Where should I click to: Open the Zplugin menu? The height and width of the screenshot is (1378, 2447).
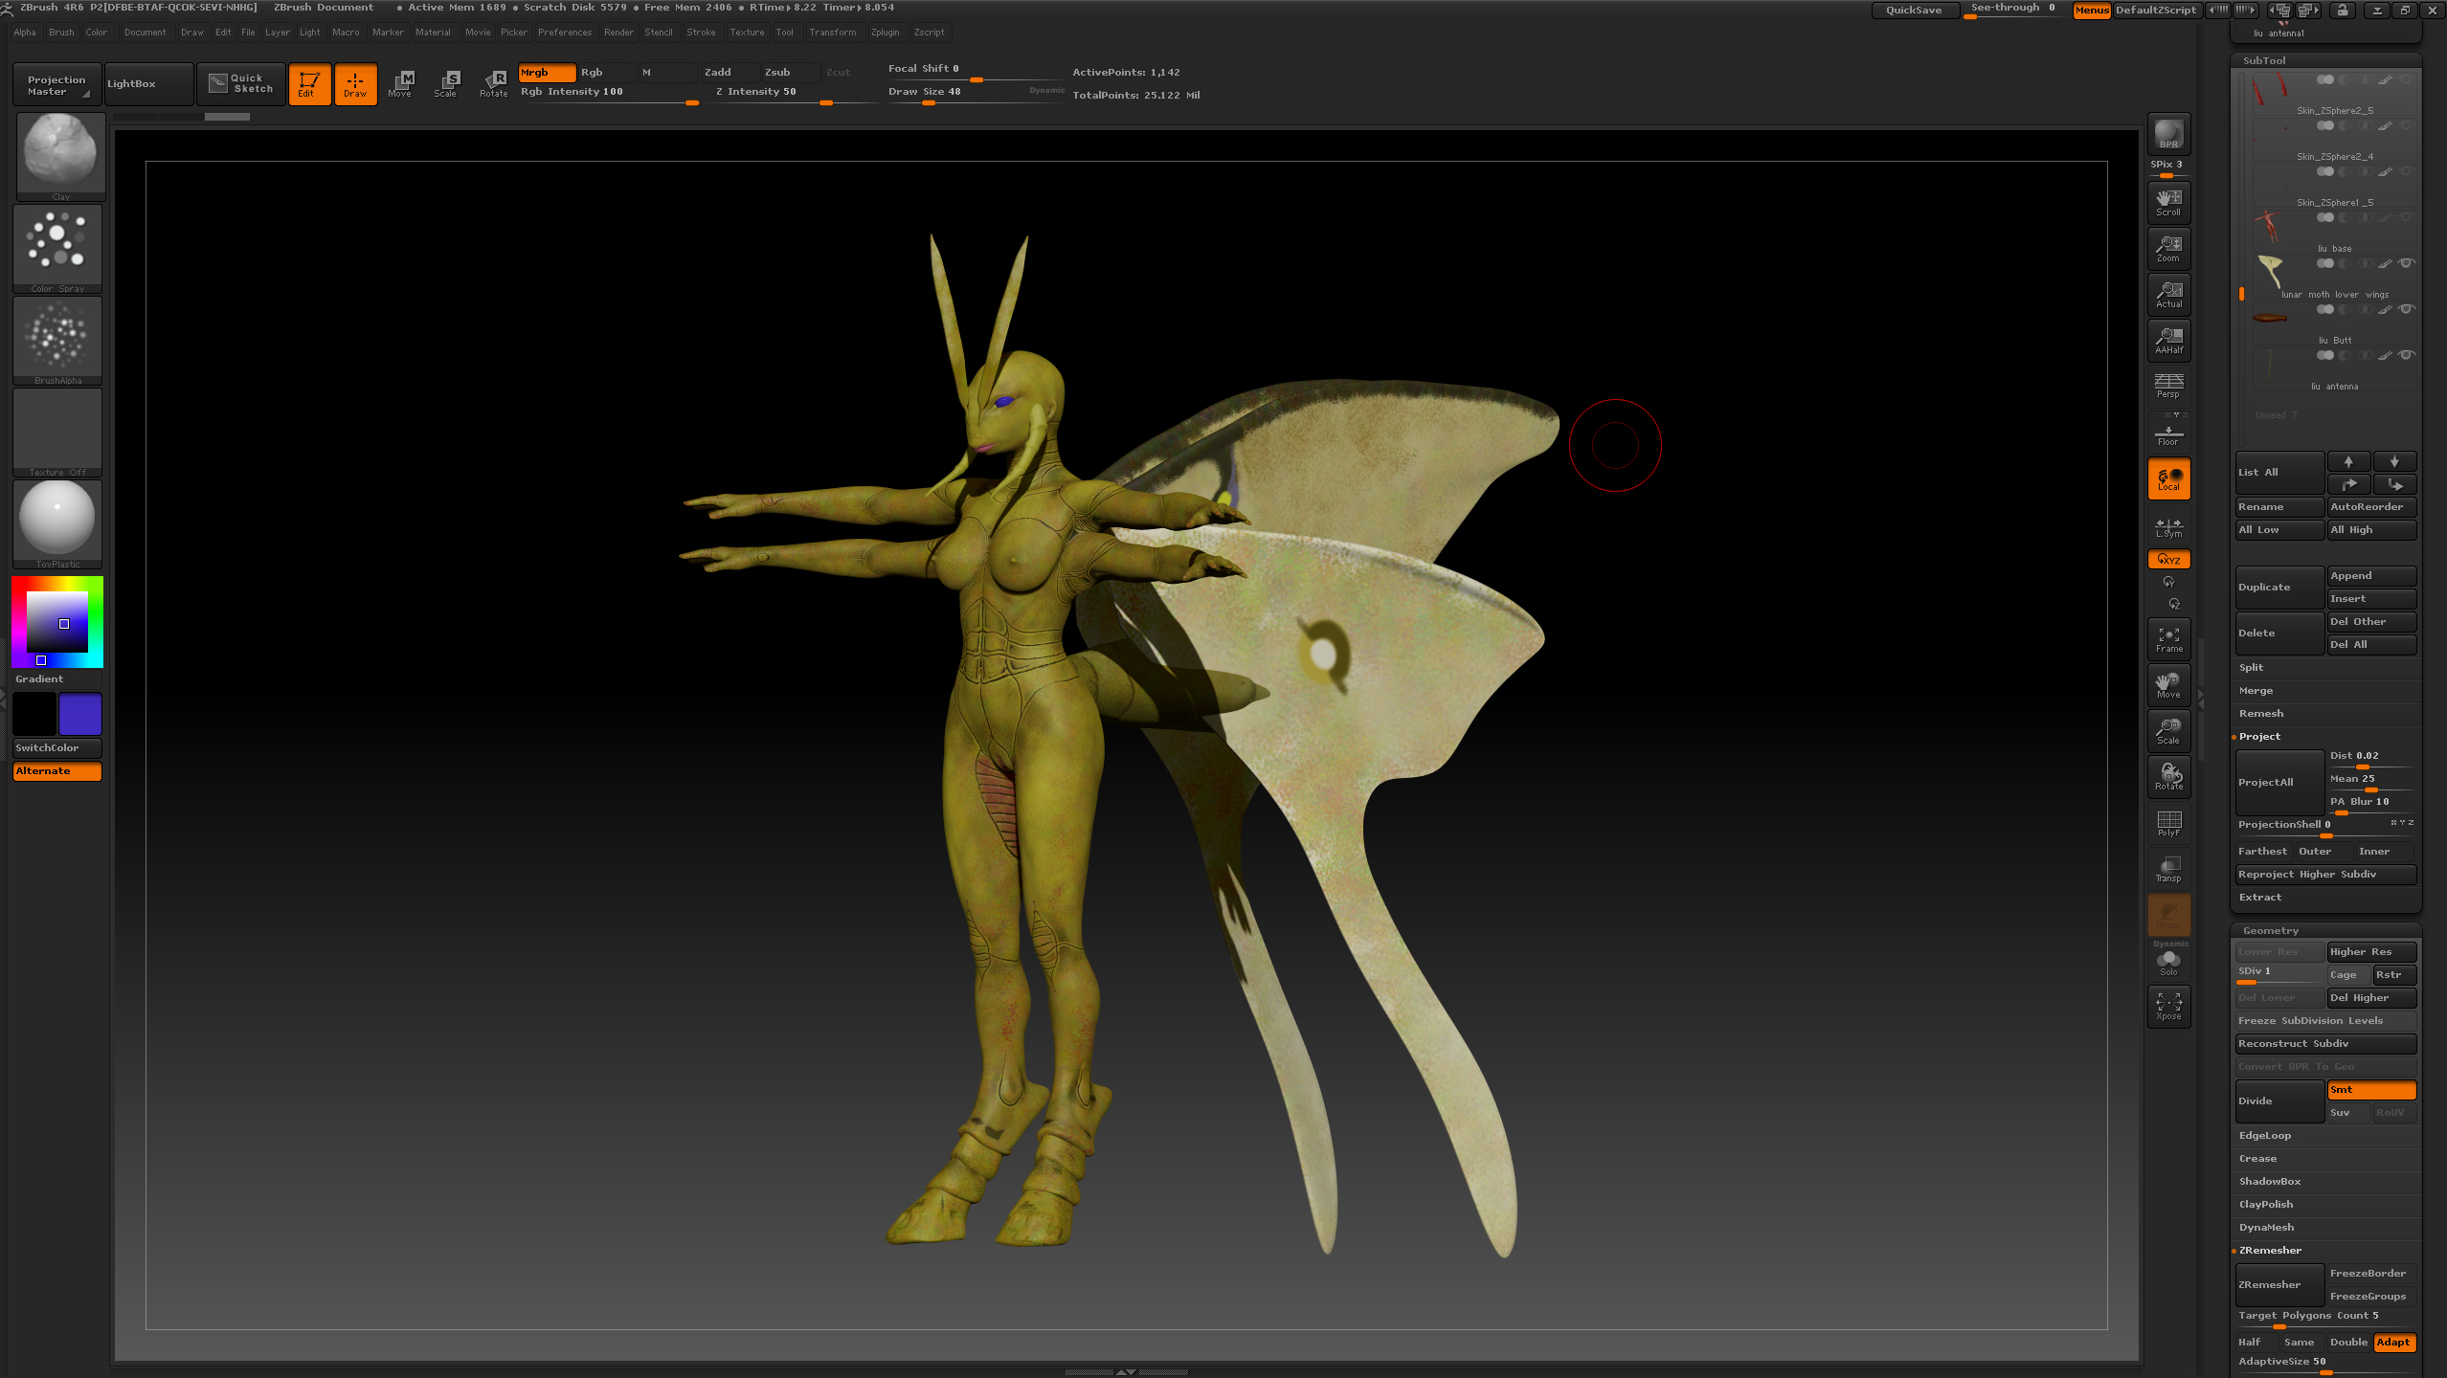[885, 33]
